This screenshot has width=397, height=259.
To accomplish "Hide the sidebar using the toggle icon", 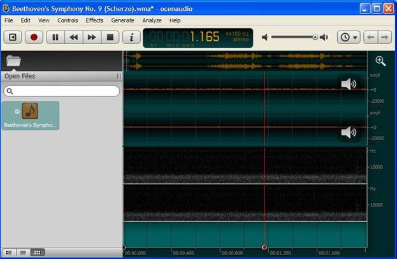I will pos(12,37).
